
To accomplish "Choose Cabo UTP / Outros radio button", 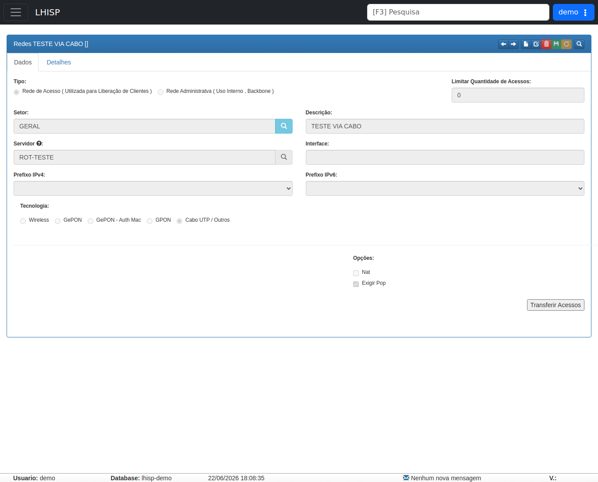I will pos(179,221).
